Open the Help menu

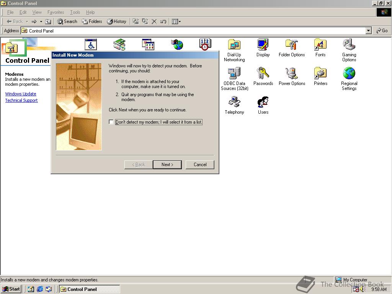tap(90, 12)
